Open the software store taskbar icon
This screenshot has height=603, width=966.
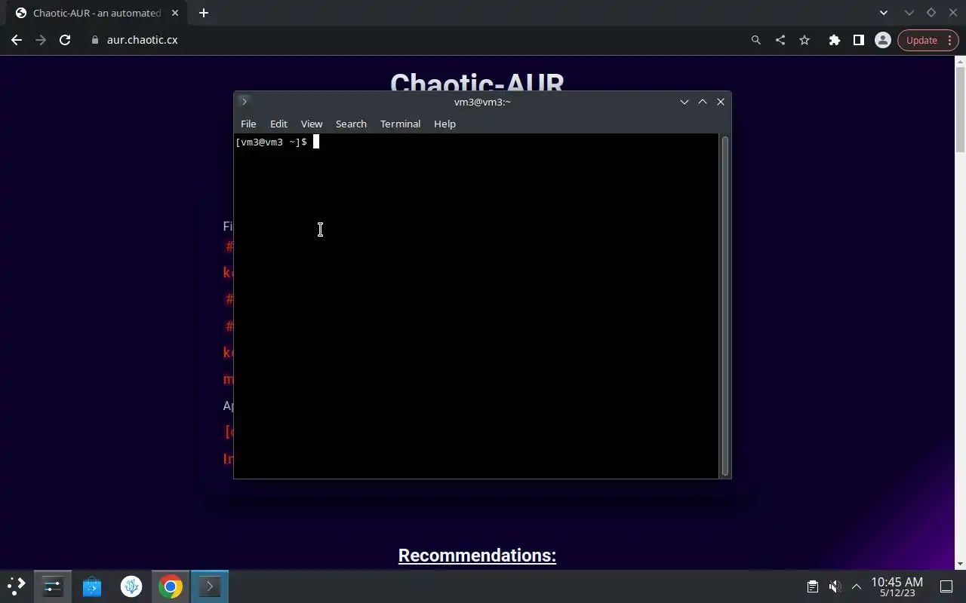click(92, 586)
